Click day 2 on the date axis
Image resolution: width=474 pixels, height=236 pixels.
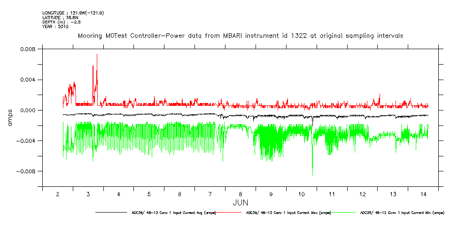tap(57, 194)
